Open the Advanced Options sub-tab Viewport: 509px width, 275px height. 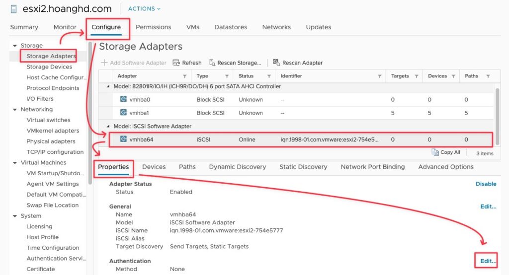click(x=446, y=167)
